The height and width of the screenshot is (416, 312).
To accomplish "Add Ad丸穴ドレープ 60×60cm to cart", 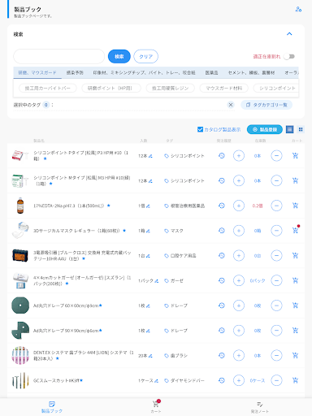I will (295, 305).
